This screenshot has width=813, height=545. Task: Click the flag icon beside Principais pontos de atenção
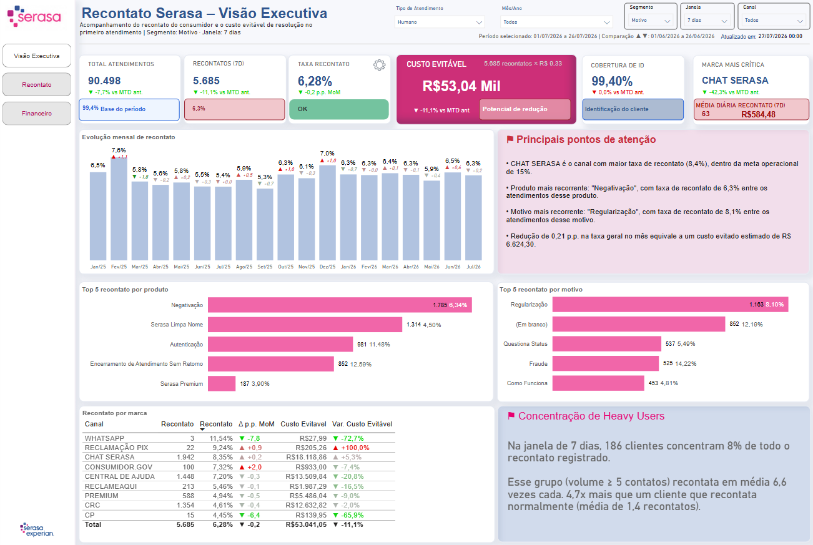510,140
